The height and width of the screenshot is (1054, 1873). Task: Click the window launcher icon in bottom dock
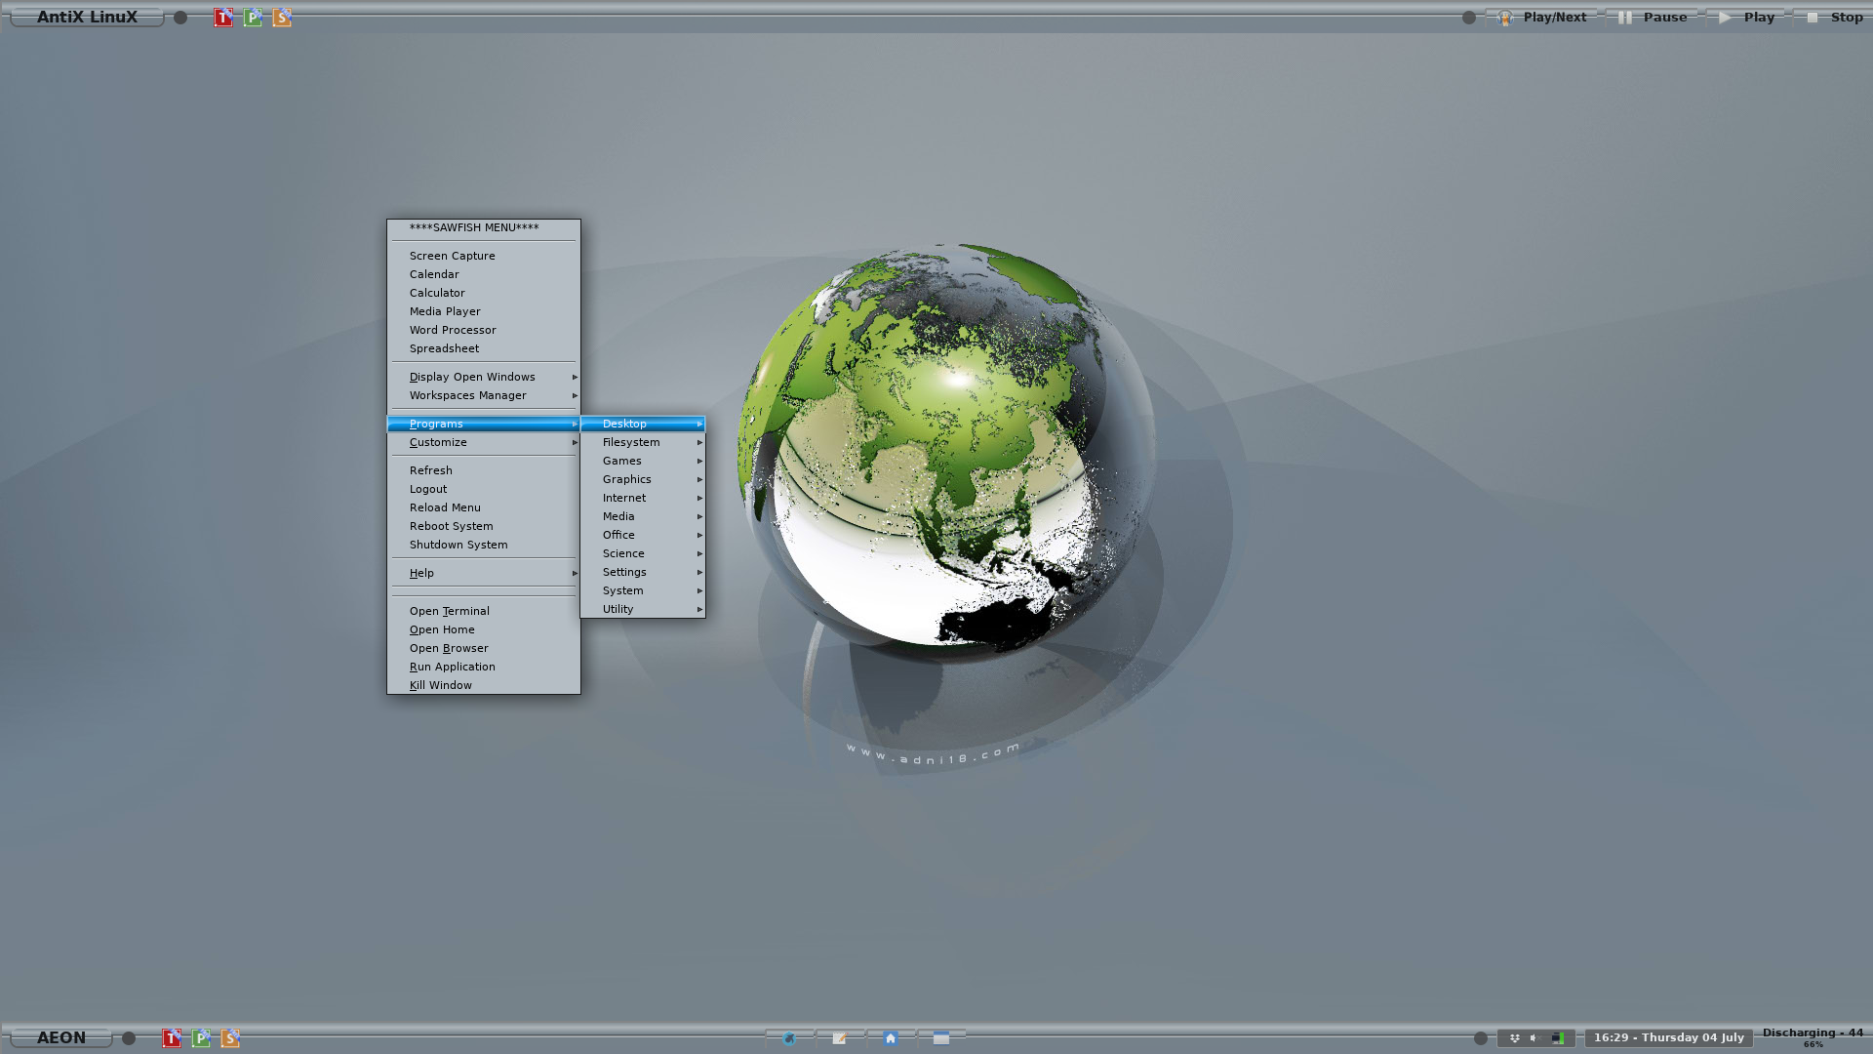click(941, 1038)
